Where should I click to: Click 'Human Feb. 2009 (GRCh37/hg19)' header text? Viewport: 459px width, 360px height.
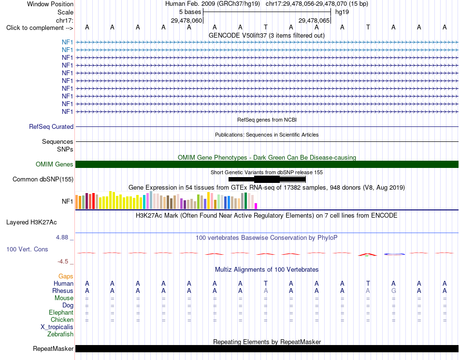coord(213,4)
